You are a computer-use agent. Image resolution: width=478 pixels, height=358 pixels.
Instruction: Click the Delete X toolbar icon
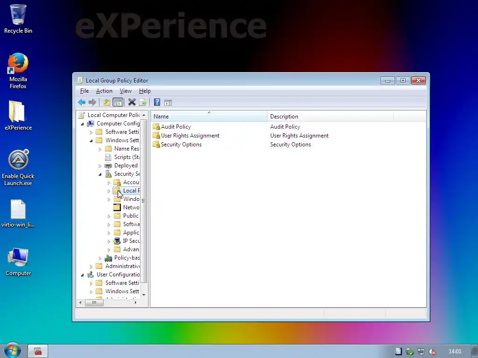coord(132,102)
